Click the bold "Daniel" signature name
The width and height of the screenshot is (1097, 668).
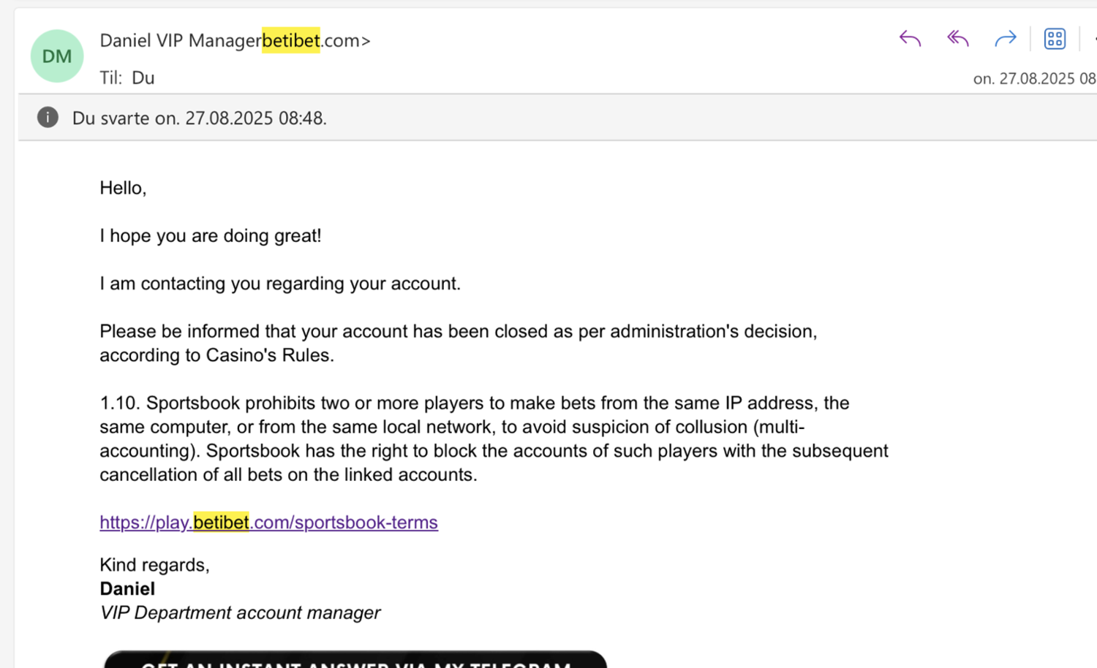(127, 589)
